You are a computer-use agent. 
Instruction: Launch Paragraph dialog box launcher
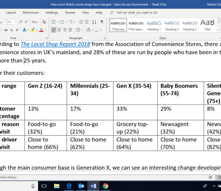point(104,38)
